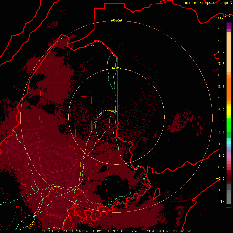Viewport: 233px width, 233px height.
Task: Click the DKD product code text
Action: click(228, 15)
